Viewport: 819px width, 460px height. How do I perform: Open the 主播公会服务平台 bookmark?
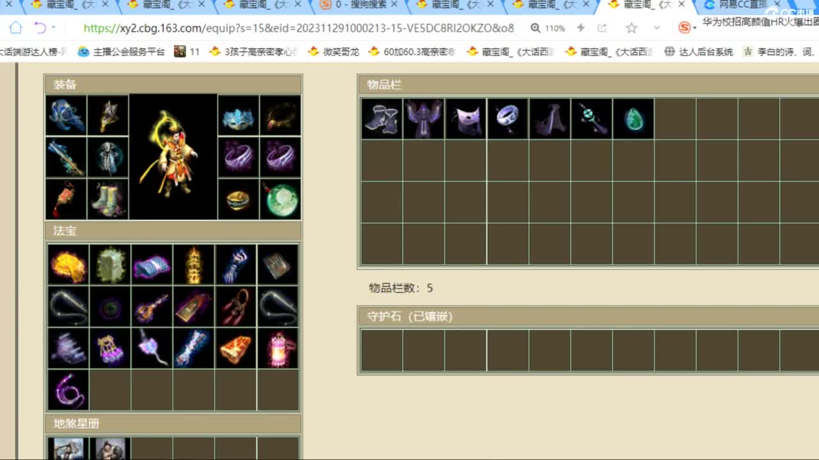pyautogui.click(x=122, y=52)
